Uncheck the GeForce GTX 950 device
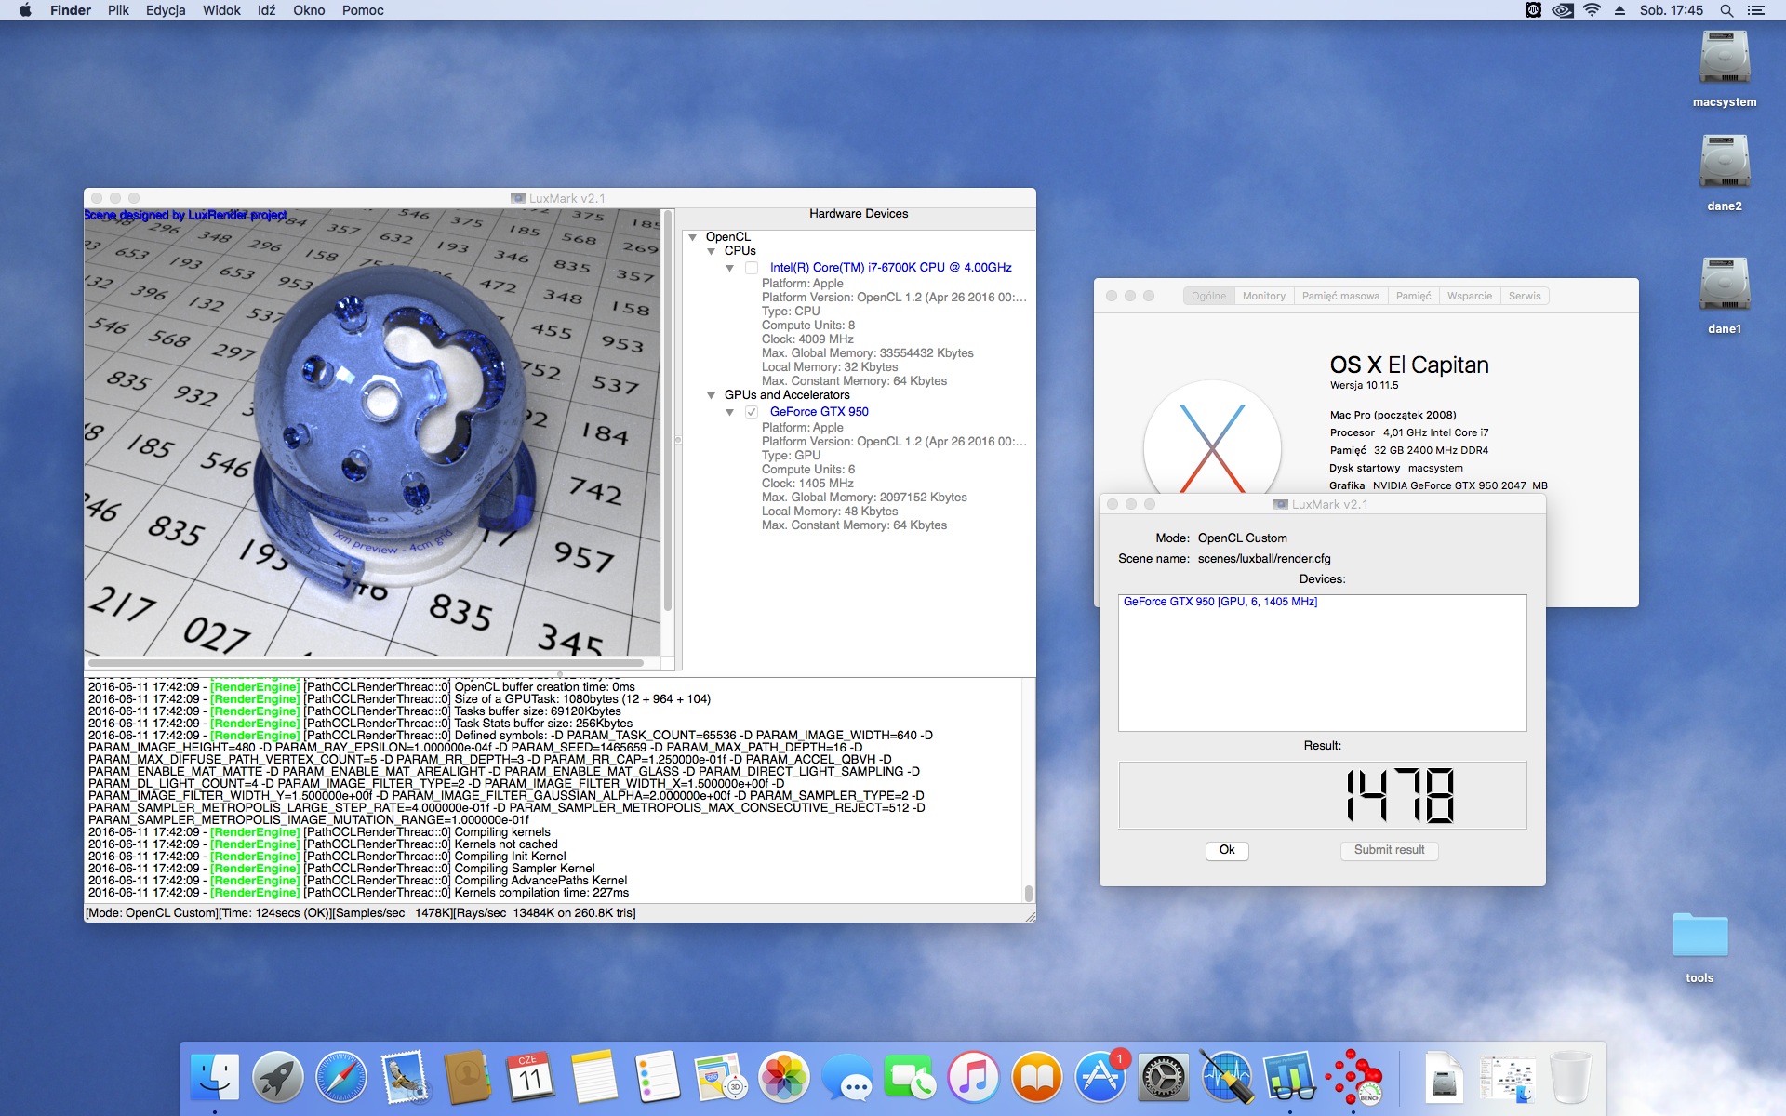 click(x=752, y=412)
